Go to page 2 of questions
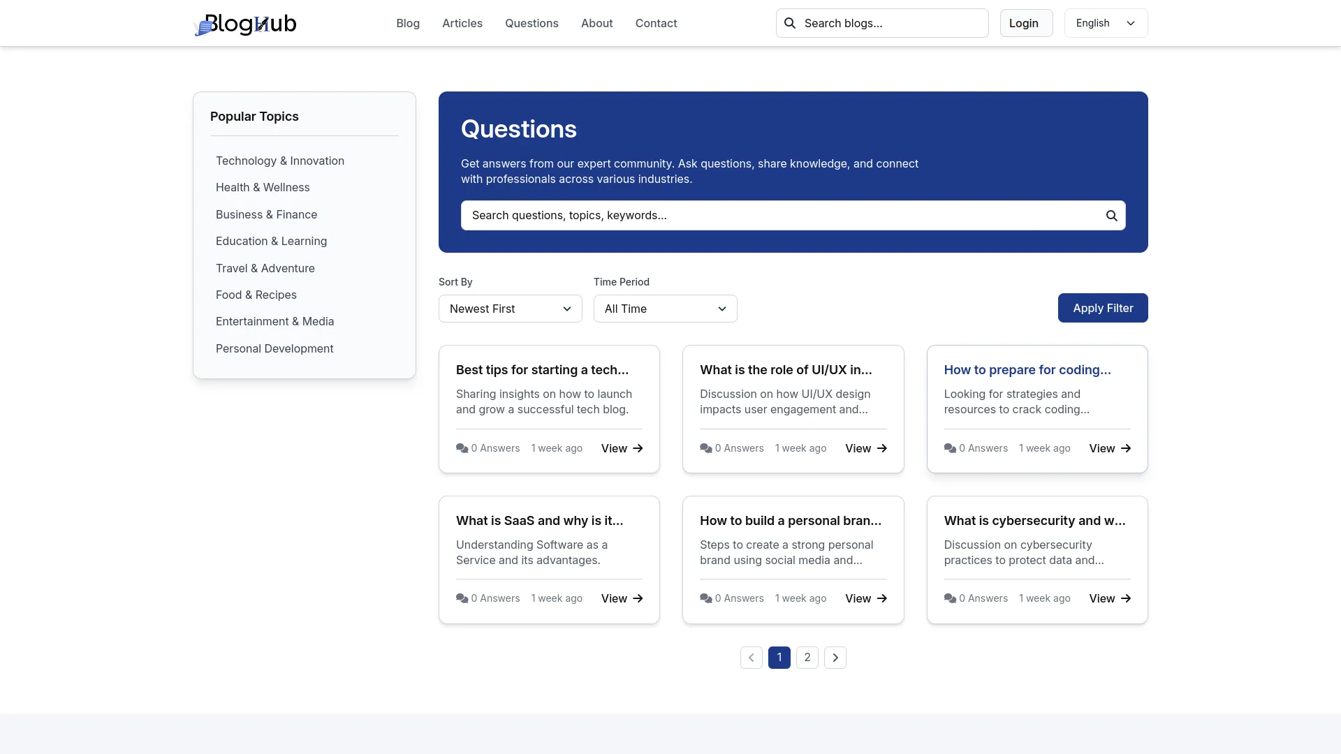This screenshot has width=1341, height=754. click(807, 658)
